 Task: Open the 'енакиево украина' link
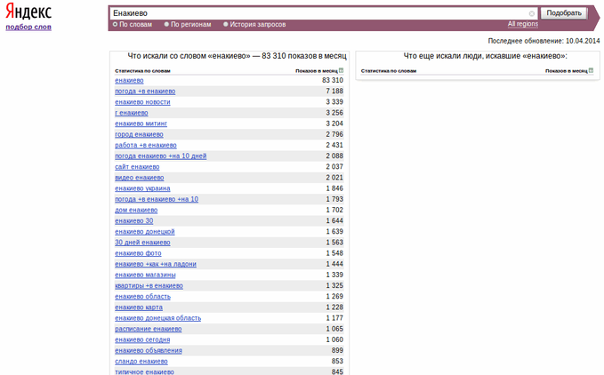[142, 188]
